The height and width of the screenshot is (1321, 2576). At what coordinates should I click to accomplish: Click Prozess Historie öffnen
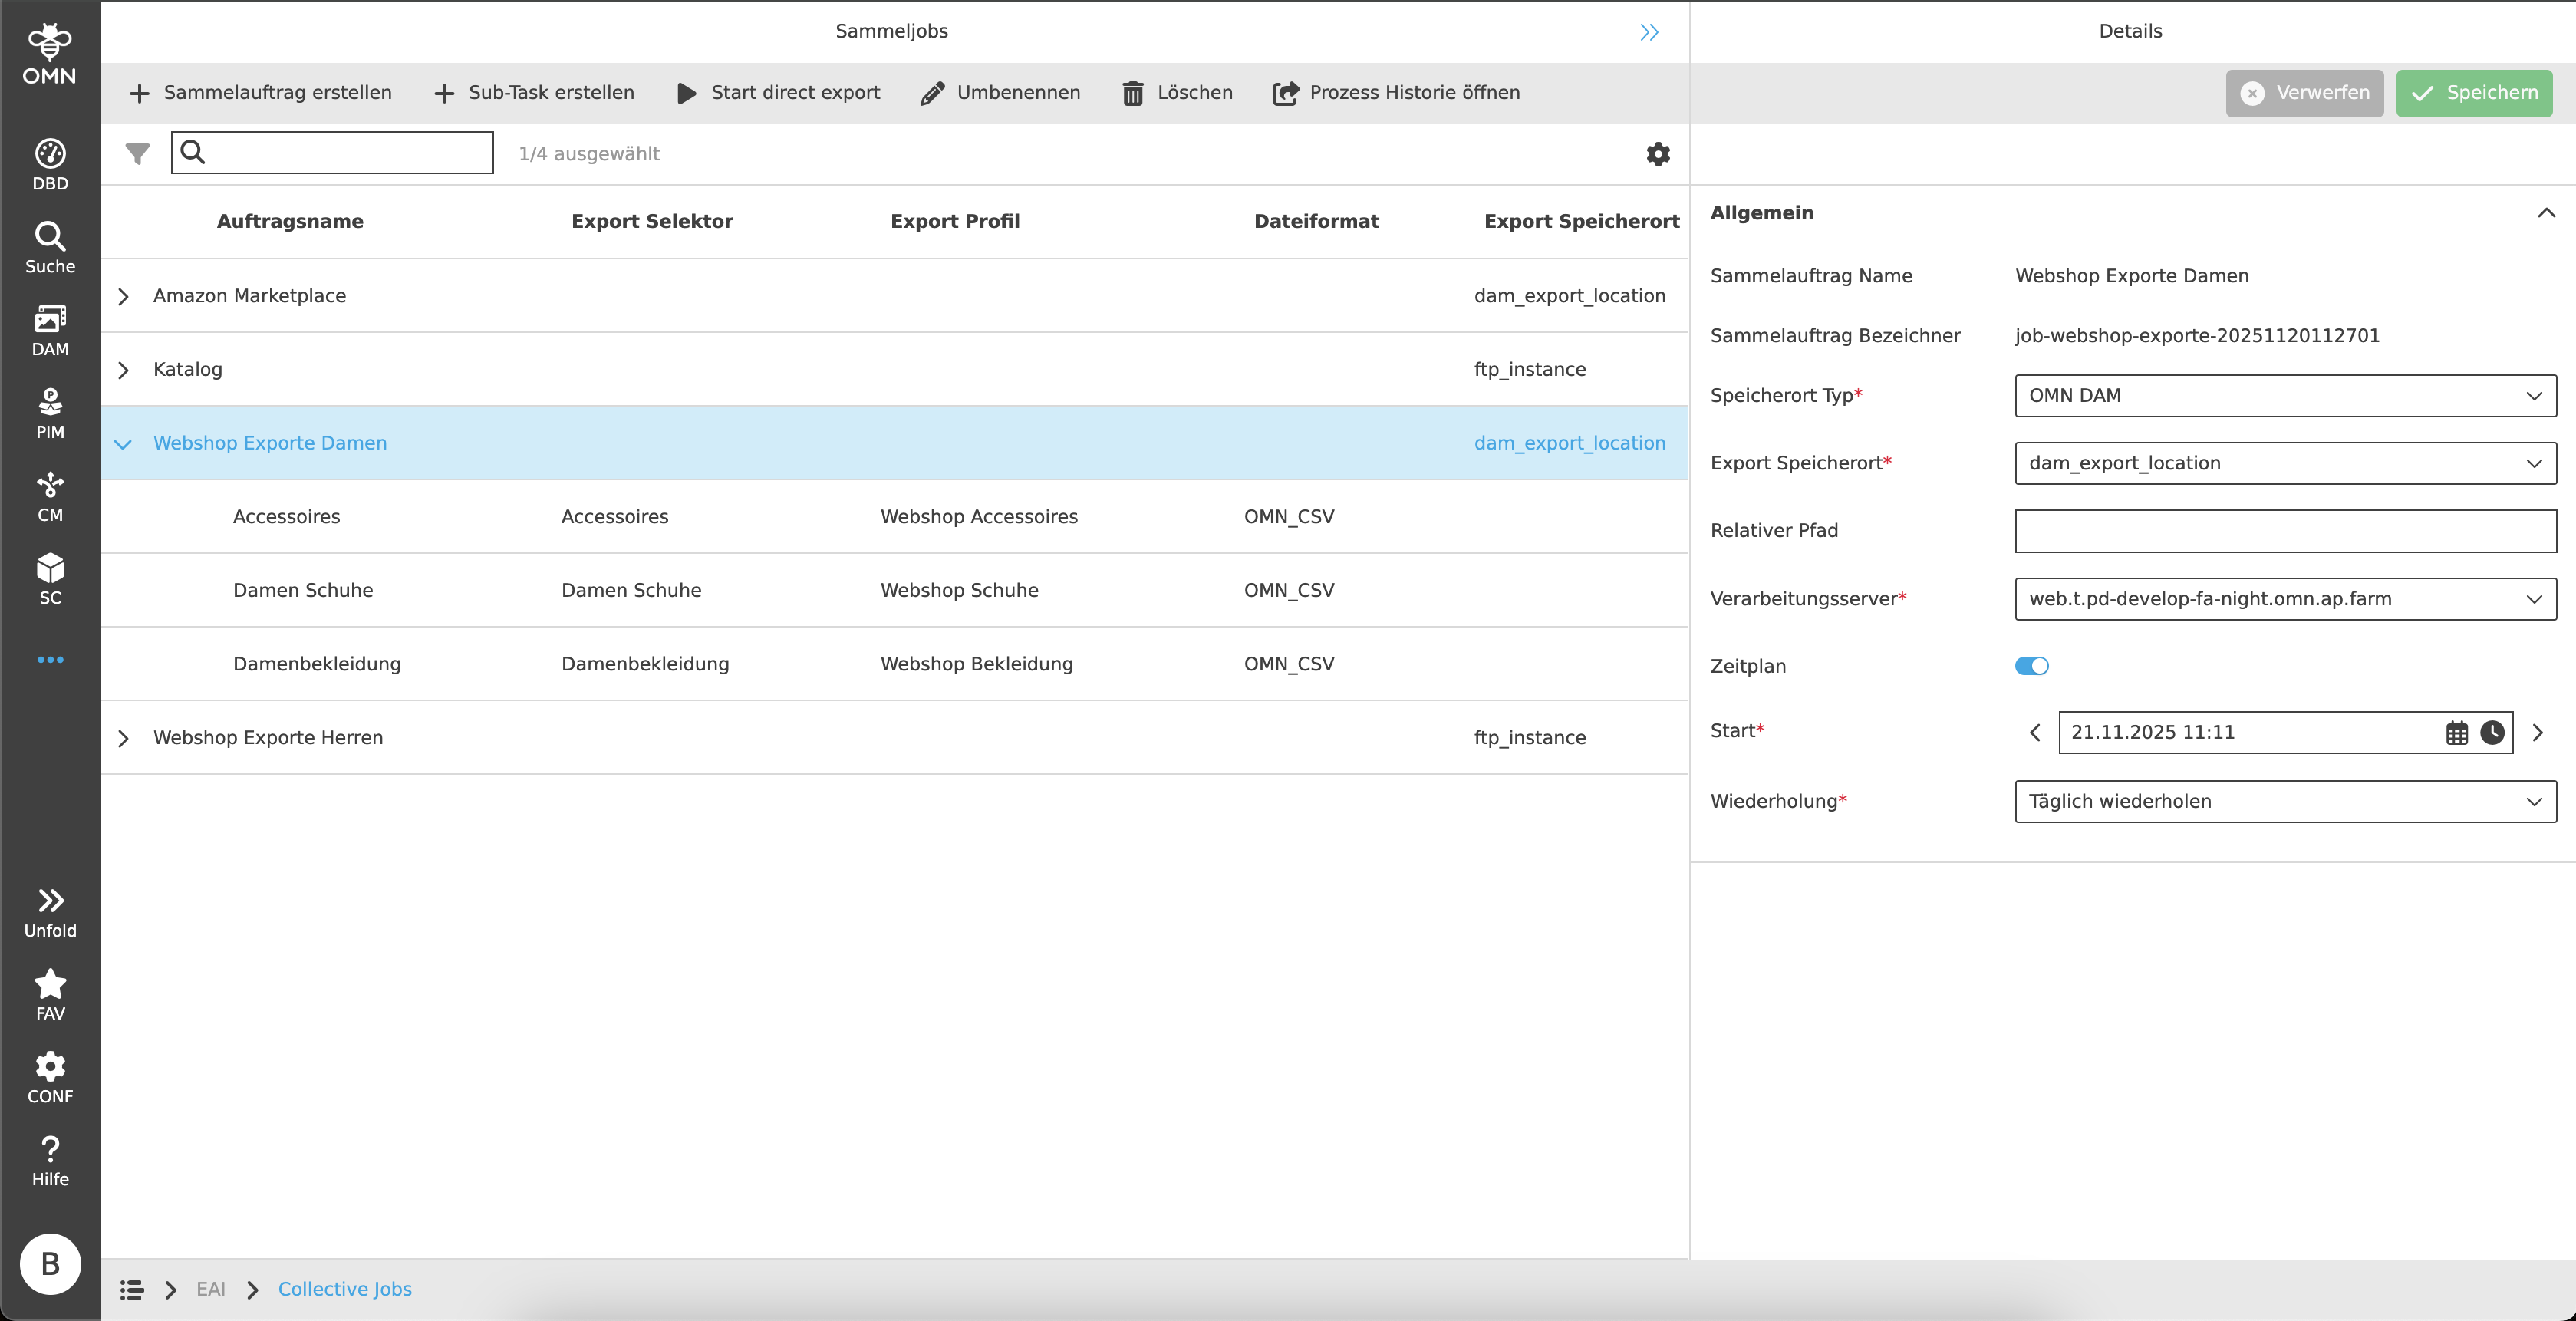tap(1396, 93)
